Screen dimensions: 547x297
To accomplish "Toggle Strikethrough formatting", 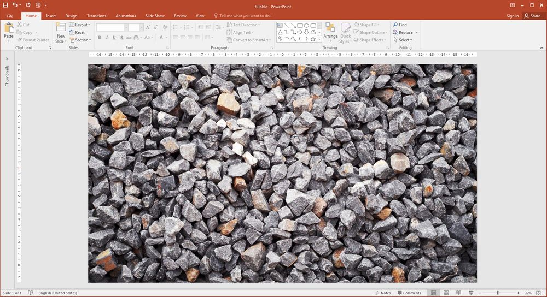I will pyautogui.click(x=129, y=37).
